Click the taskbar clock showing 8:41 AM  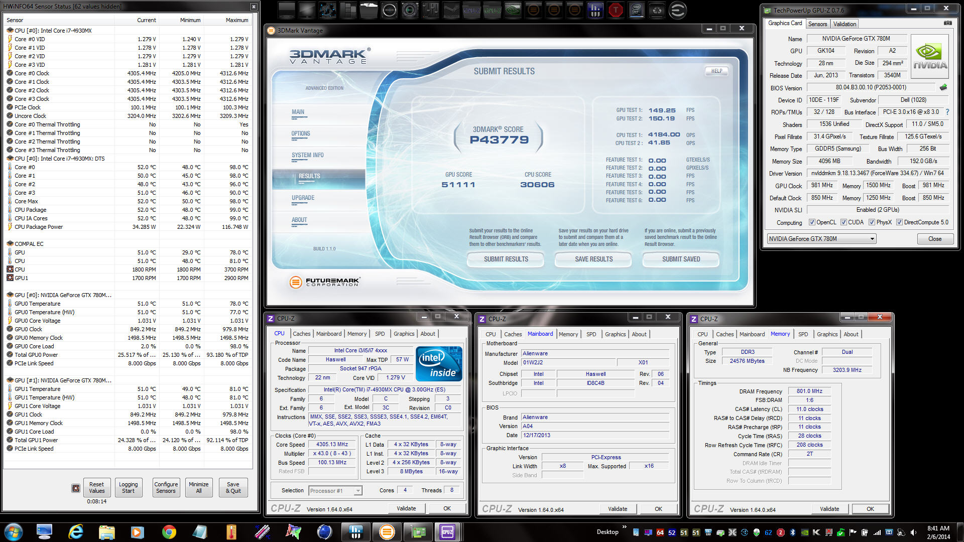(938, 532)
